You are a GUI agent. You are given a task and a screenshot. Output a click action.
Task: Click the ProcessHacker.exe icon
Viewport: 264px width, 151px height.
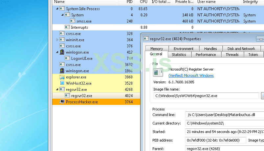click(x=62, y=102)
